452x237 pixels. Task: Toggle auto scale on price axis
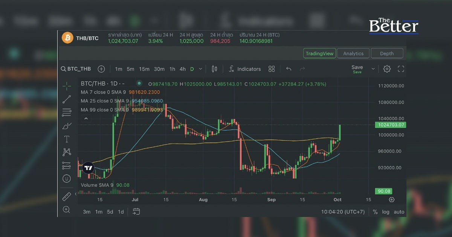399,212
